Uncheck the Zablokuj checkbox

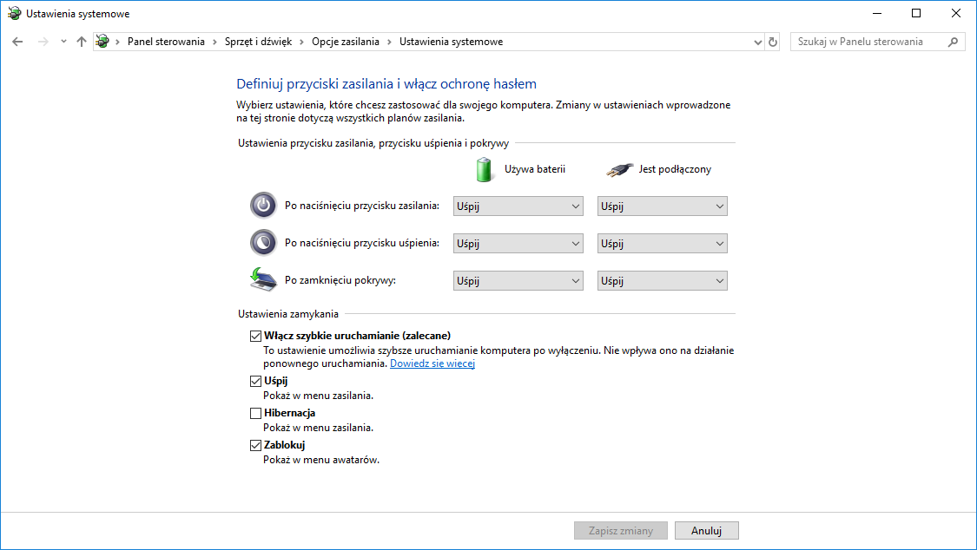click(x=255, y=445)
